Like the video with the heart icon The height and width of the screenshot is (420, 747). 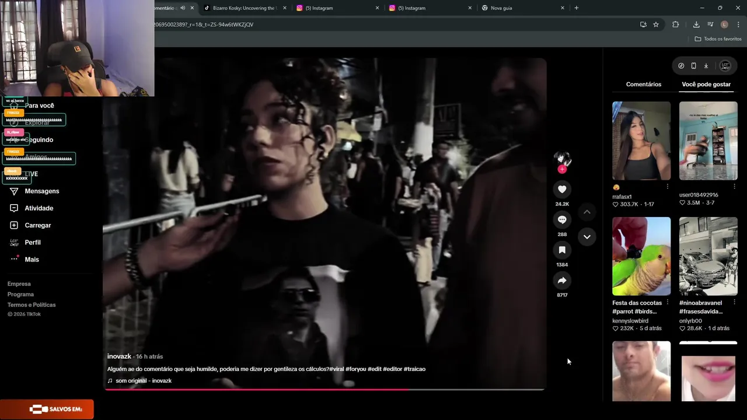[x=562, y=189]
